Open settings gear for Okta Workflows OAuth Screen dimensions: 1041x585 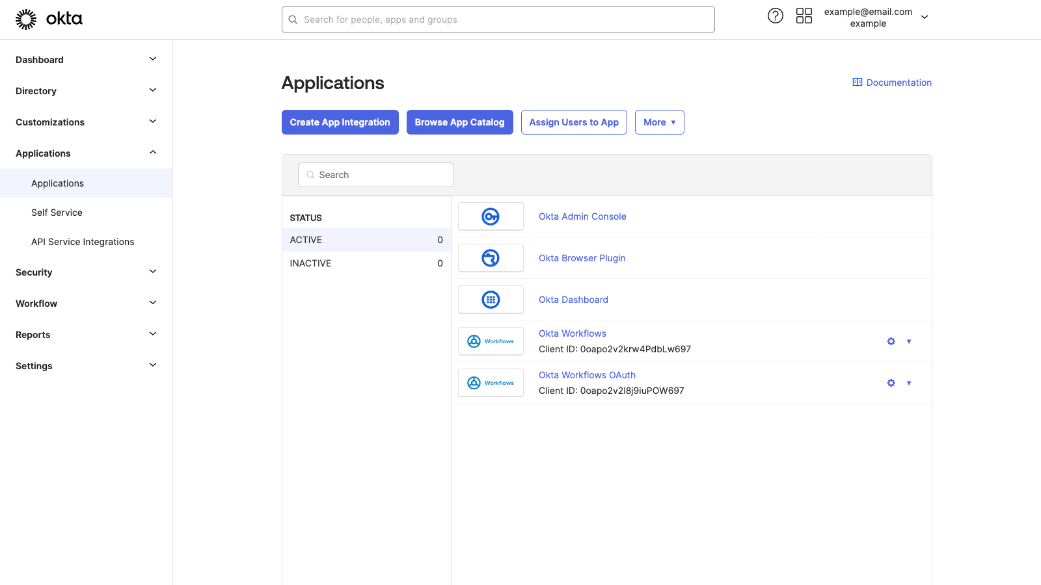click(x=891, y=383)
